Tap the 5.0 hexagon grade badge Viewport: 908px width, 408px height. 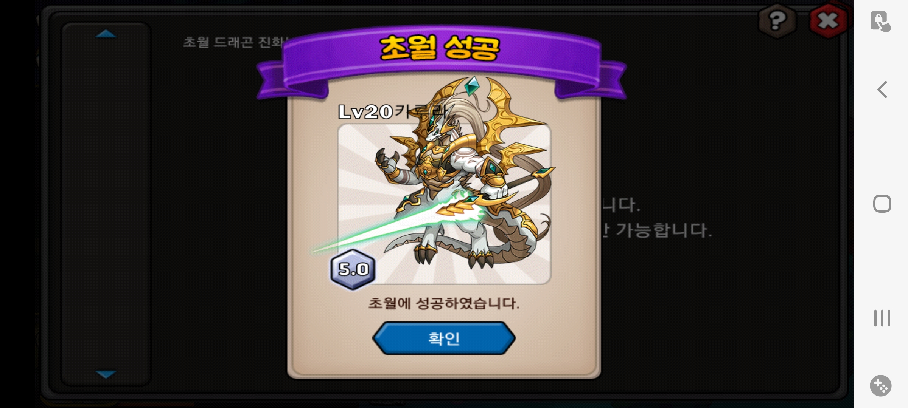click(353, 269)
